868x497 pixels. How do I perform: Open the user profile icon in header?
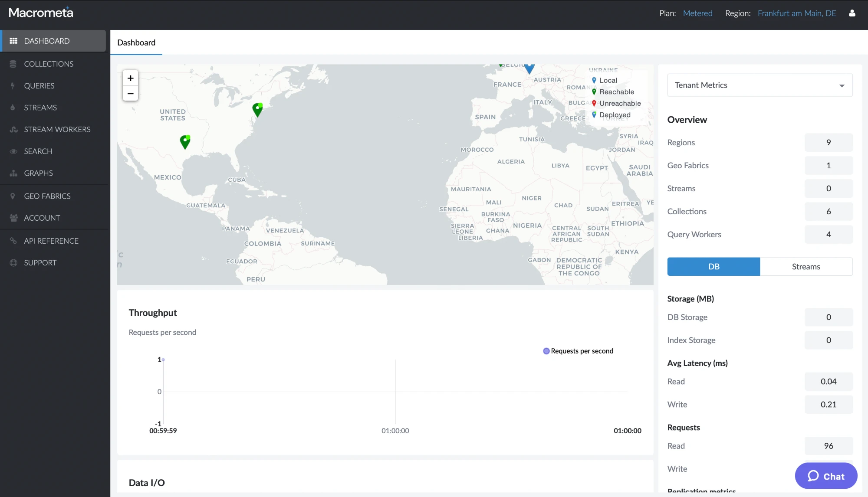pyautogui.click(x=852, y=13)
